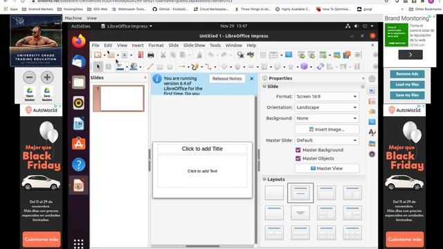
Task: Open the Tools menu
Action: click(215, 45)
